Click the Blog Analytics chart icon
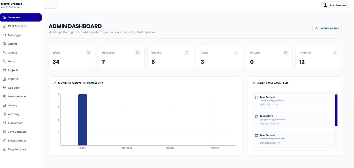Viewport: 354px width, 168px height. click(4, 149)
